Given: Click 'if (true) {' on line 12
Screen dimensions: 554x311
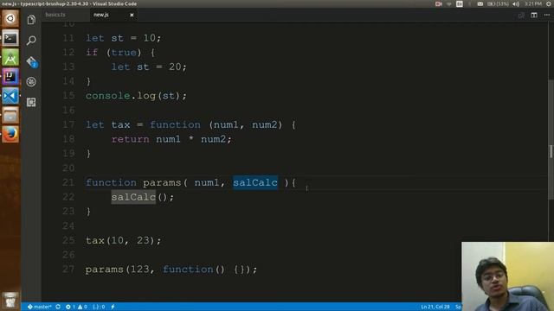Looking at the screenshot, I should pos(120,52).
